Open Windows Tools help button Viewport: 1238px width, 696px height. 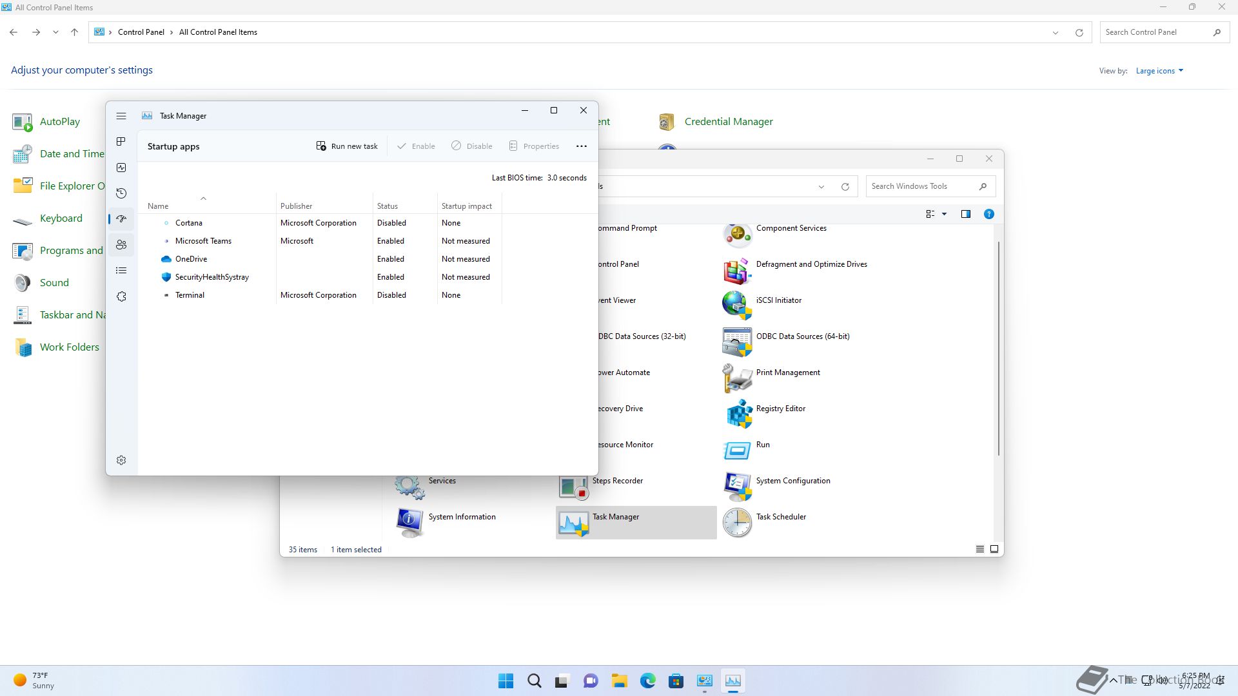tap(989, 214)
